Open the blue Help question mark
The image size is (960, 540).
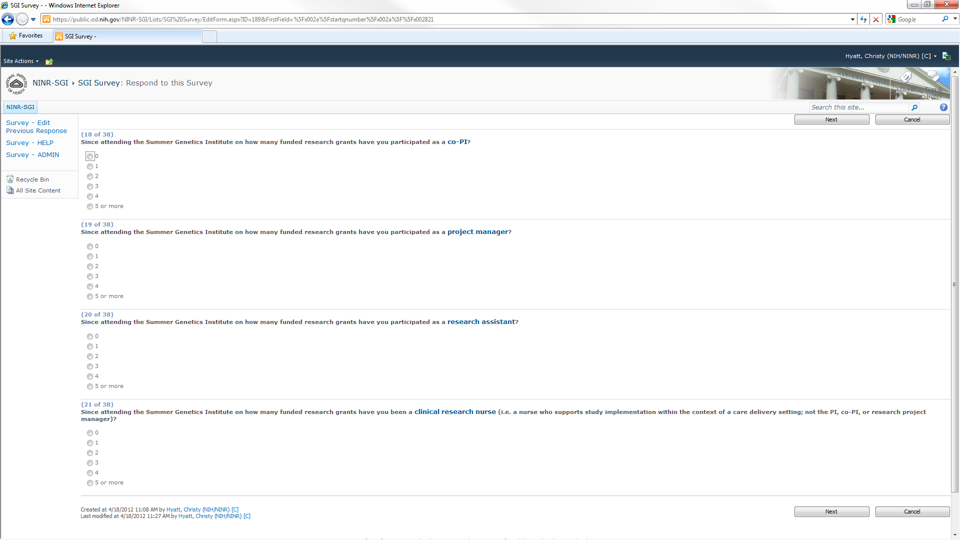943,107
